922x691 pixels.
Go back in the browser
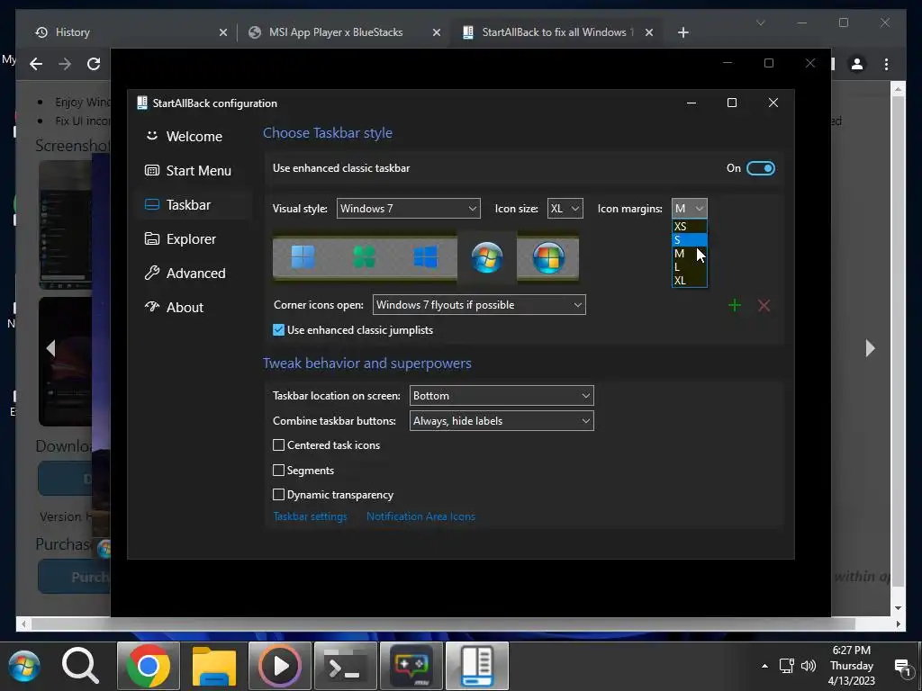coord(36,64)
